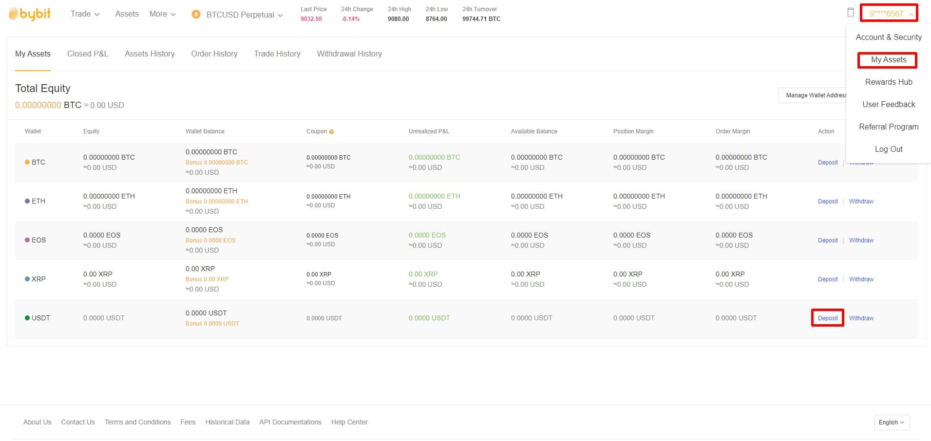This screenshot has width=931, height=441.
Task: Click the ETH wallet purple dot
Action: tap(27, 201)
